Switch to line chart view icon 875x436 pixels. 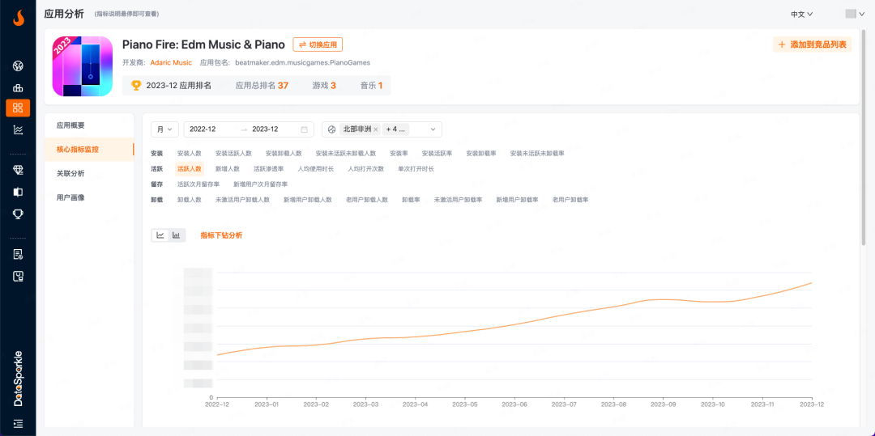tap(160, 235)
